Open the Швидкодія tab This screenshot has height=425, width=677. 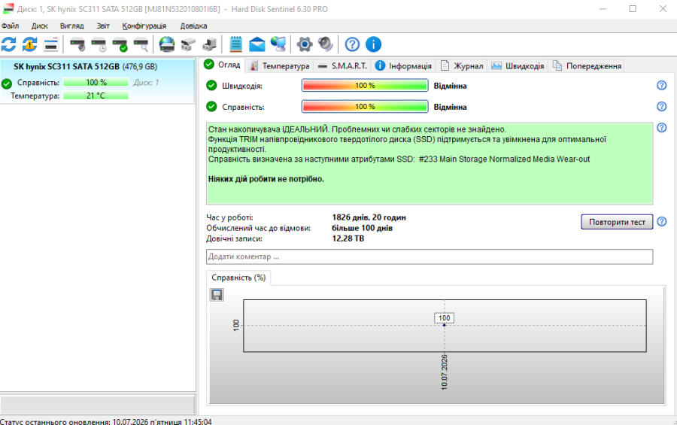[x=518, y=65]
